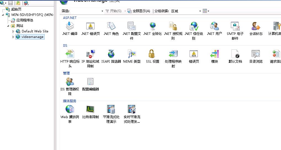Image resolution: width=281 pixels, height=150 pixels.
Task: Click the 管理 group header
Action: coord(66,73)
